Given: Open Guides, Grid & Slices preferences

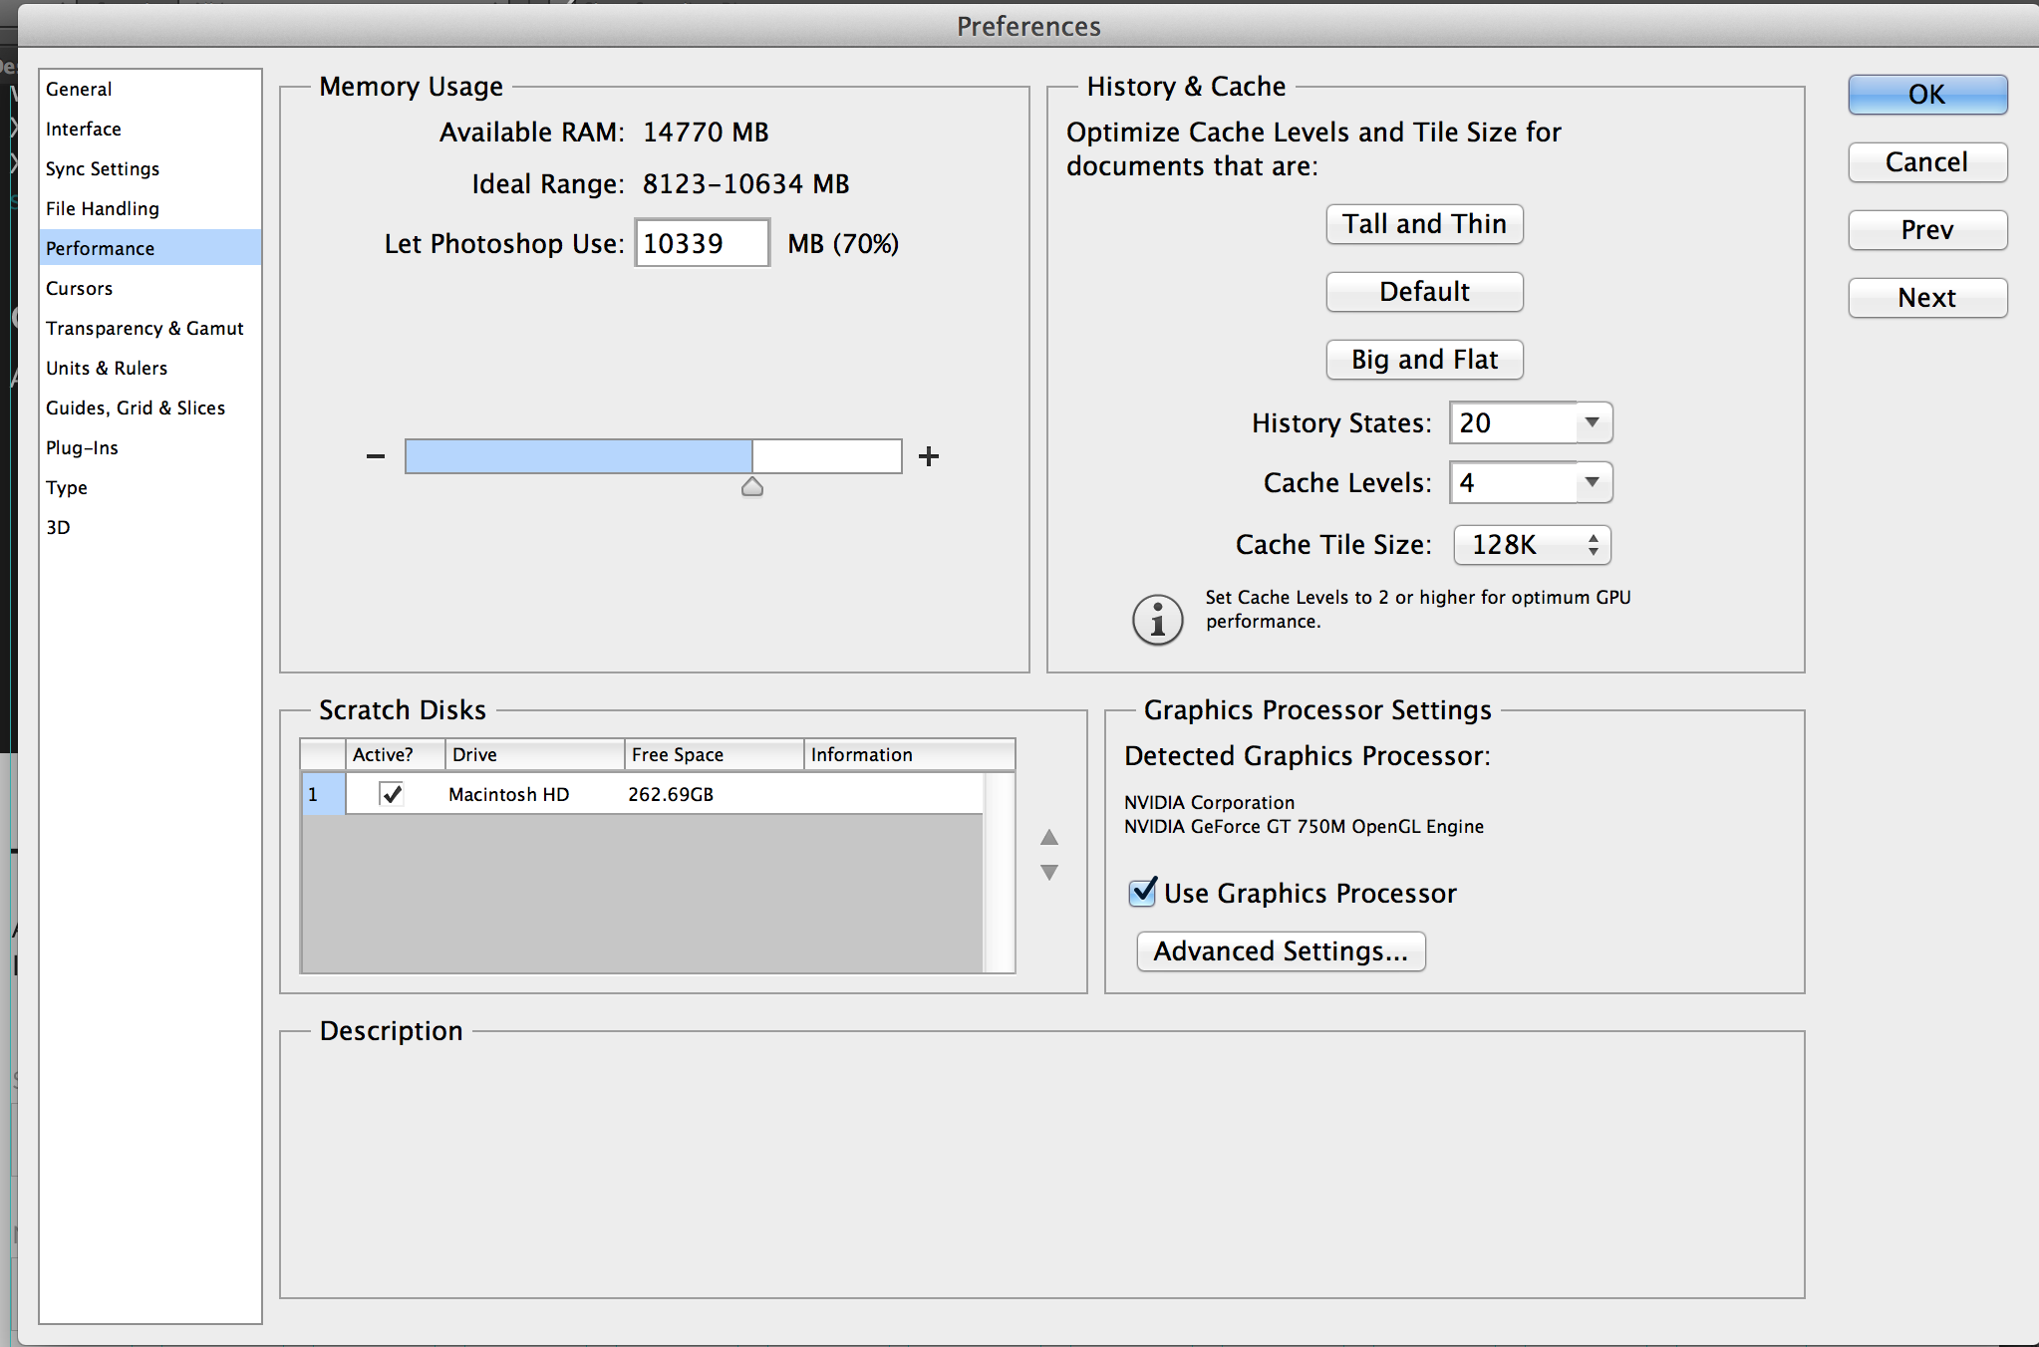Looking at the screenshot, I should coord(149,407).
